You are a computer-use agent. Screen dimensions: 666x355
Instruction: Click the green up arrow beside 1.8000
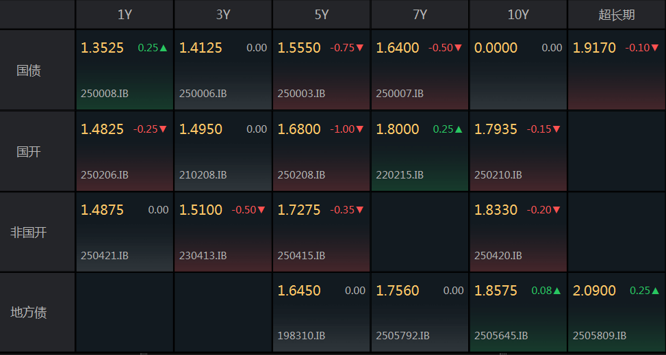tap(459, 129)
